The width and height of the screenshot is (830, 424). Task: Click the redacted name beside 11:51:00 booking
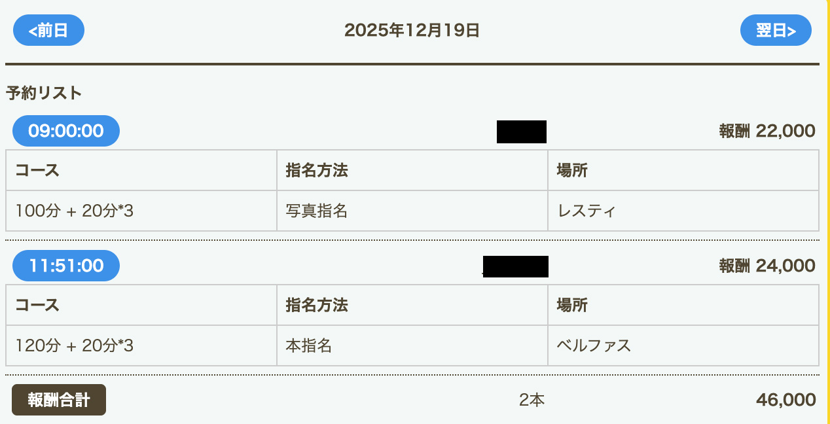(x=516, y=266)
